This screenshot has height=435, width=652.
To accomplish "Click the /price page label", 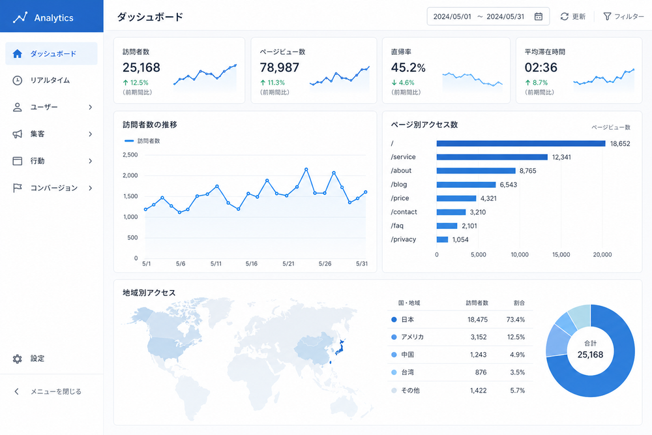I will [400, 198].
